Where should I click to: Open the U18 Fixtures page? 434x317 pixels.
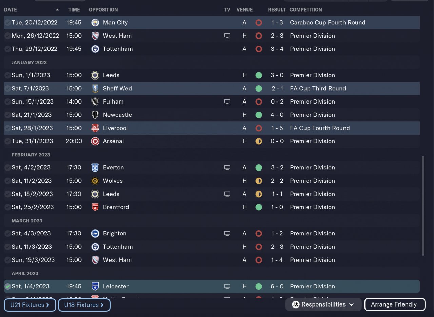pos(84,305)
